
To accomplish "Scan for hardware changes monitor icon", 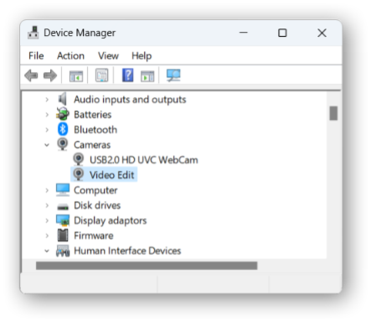I will pos(173,75).
